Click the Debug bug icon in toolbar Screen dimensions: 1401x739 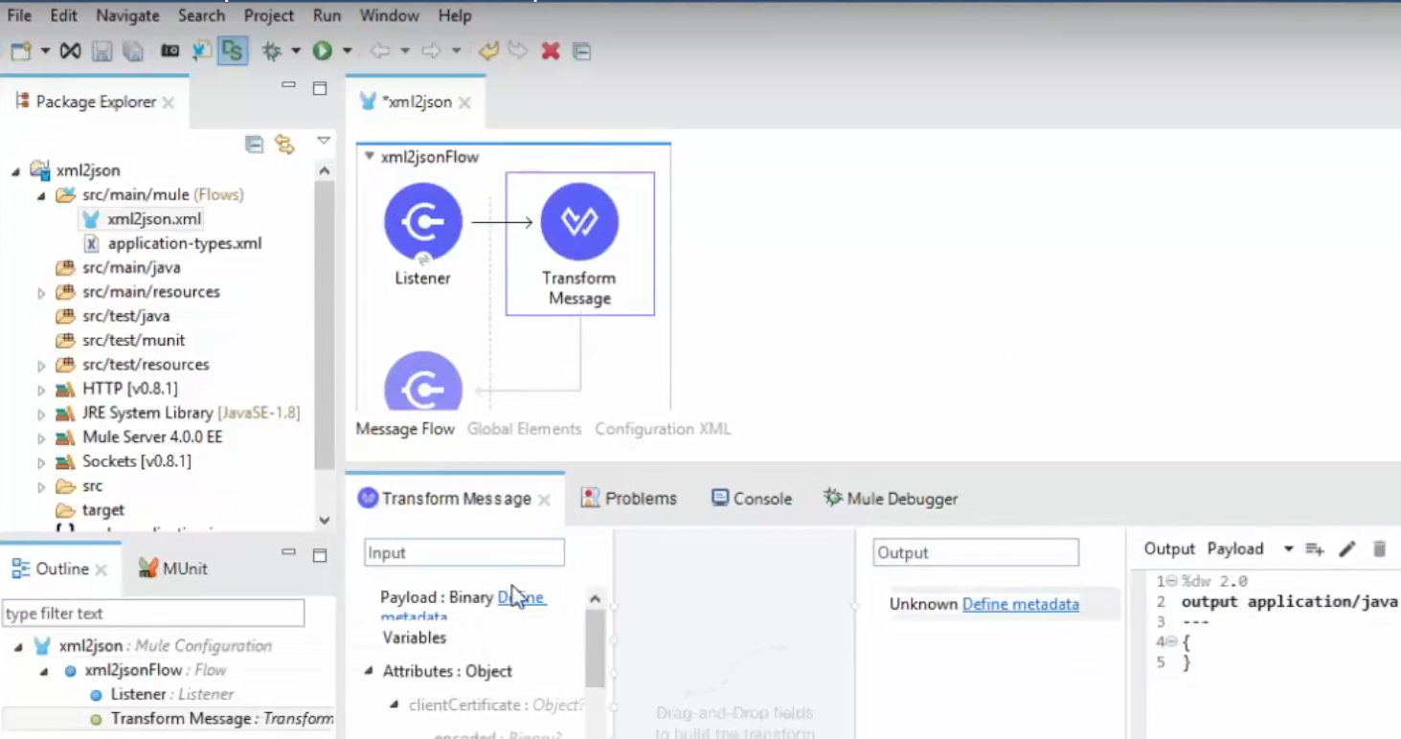pos(272,51)
